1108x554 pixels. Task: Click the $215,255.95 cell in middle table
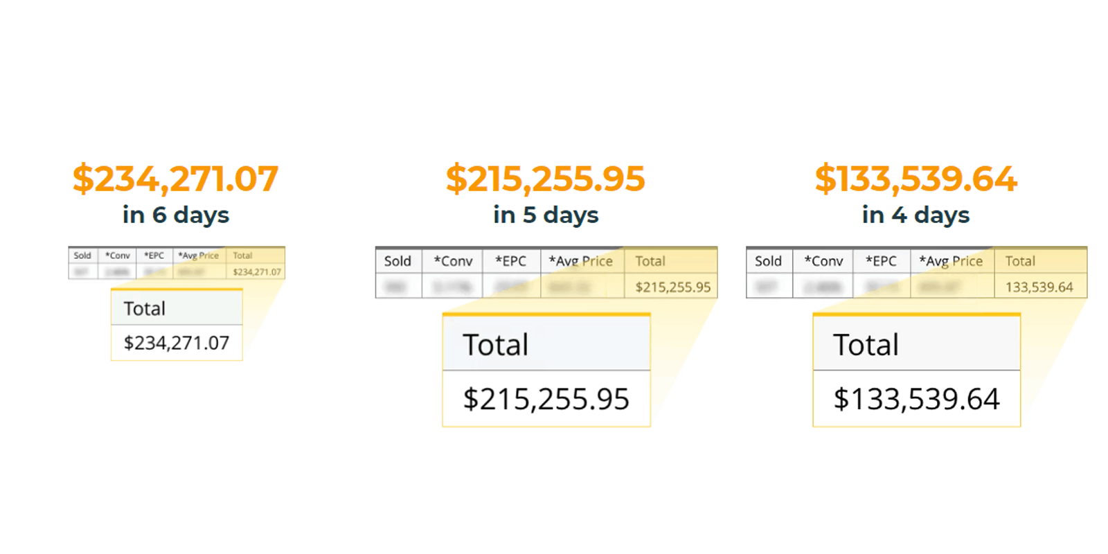(x=672, y=287)
